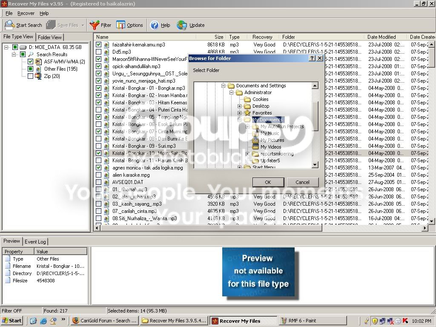Viewport: 436px width, 327px height.
Task: Expand the Desktop folder in browse dialog
Action: [x=239, y=106]
